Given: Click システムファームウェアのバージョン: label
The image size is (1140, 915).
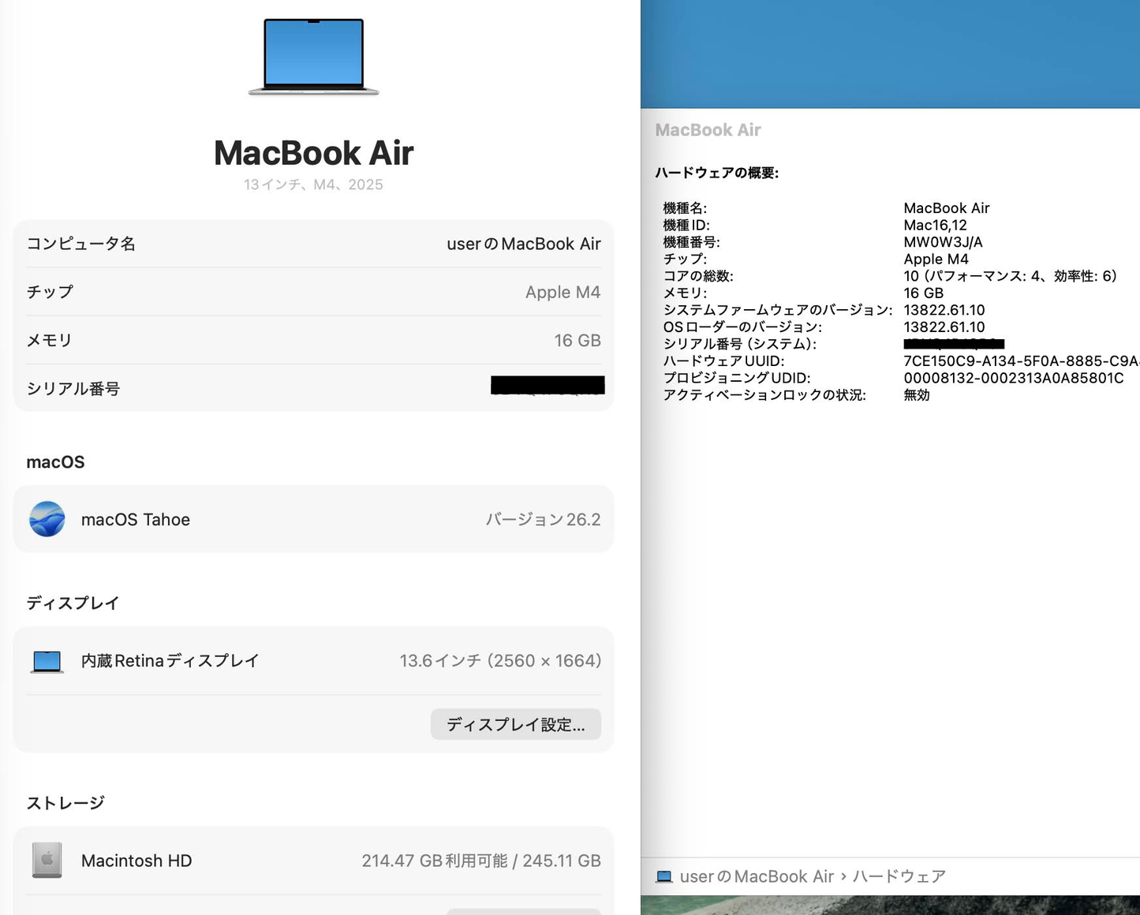Looking at the screenshot, I should coord(778,310).
